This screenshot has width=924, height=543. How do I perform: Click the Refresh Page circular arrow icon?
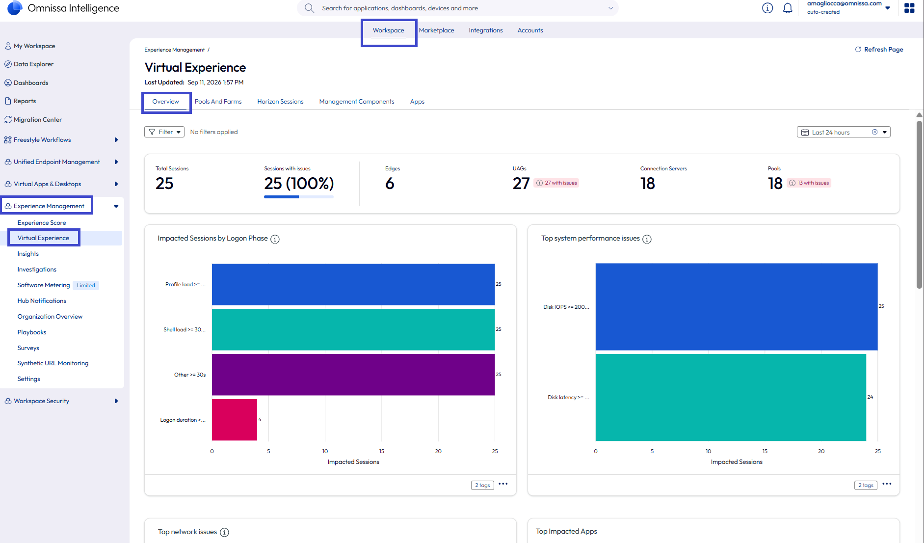tap(858, 50)
